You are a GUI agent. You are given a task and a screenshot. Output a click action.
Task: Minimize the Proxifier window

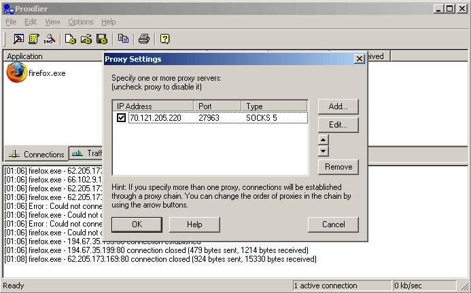click(x=439, y=9)
